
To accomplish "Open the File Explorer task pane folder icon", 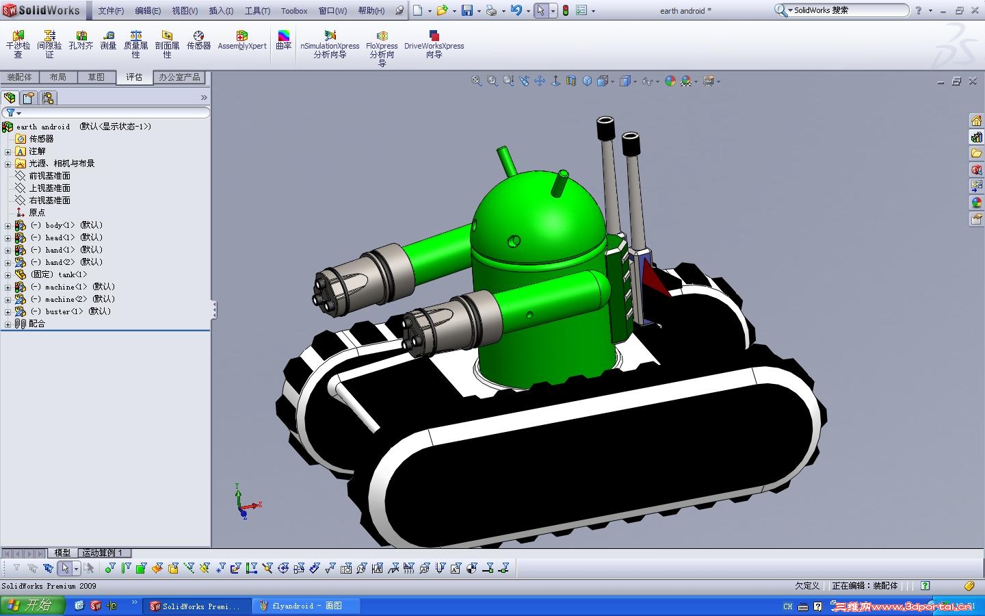I will coord(977,153).
